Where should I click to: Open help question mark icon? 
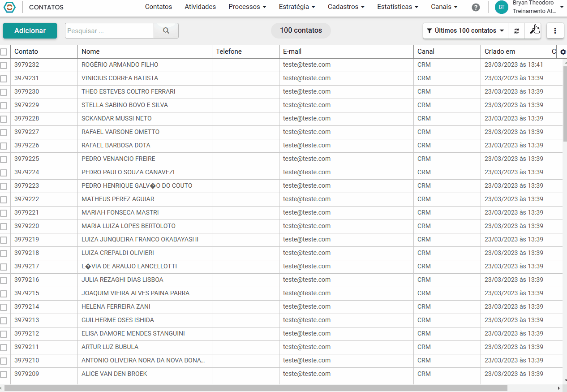click(x=476, y=7)
